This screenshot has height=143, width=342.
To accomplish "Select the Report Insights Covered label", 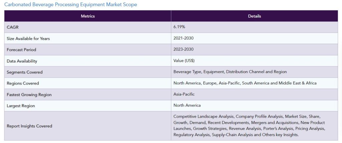I will click(29, 126).
